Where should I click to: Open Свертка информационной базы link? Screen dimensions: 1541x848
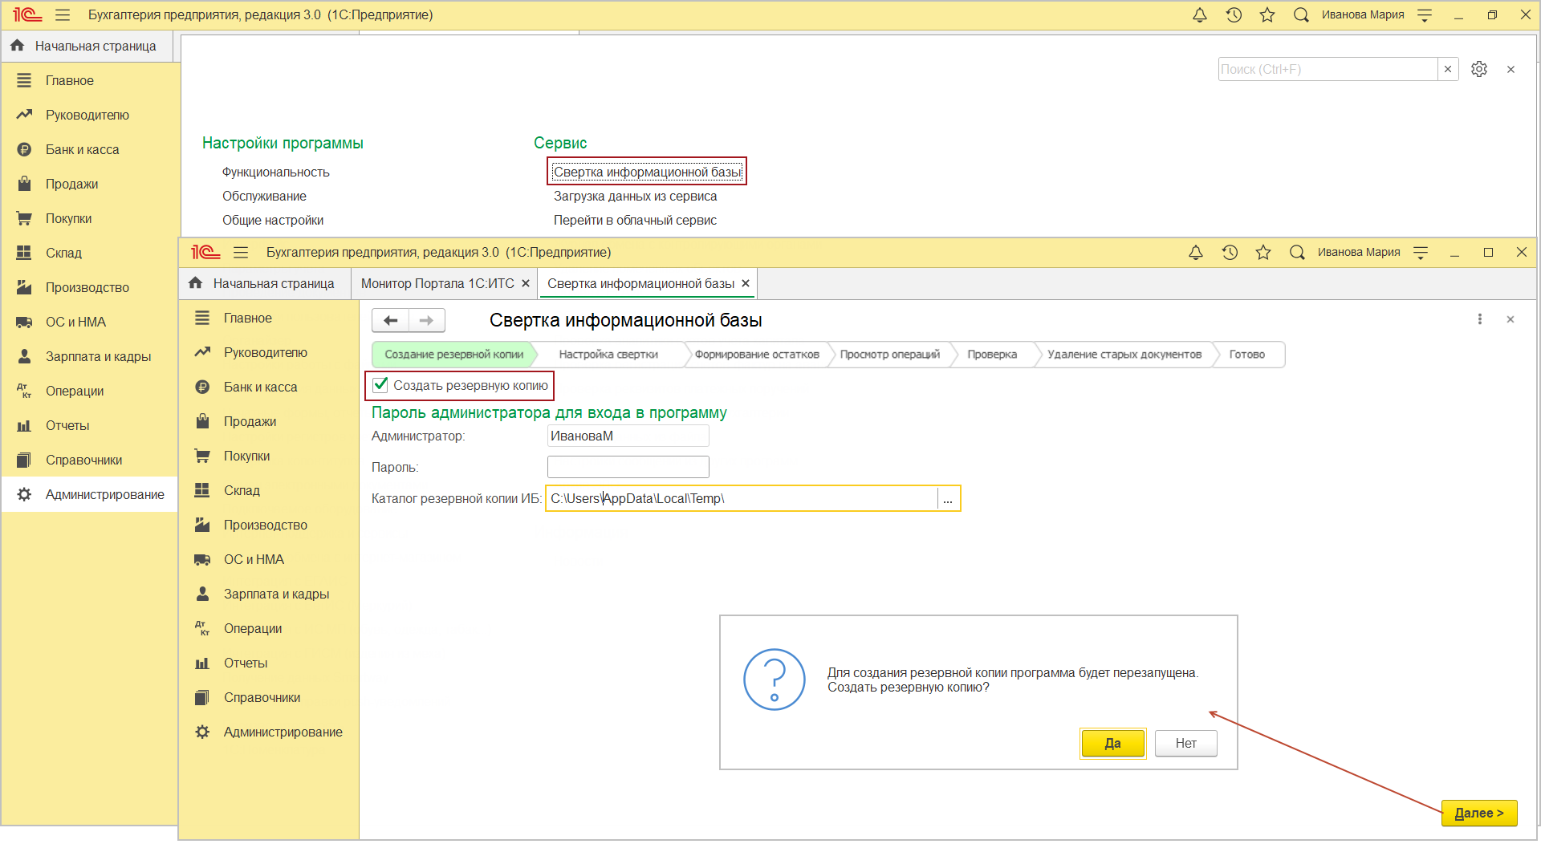[x=648, y=172]
